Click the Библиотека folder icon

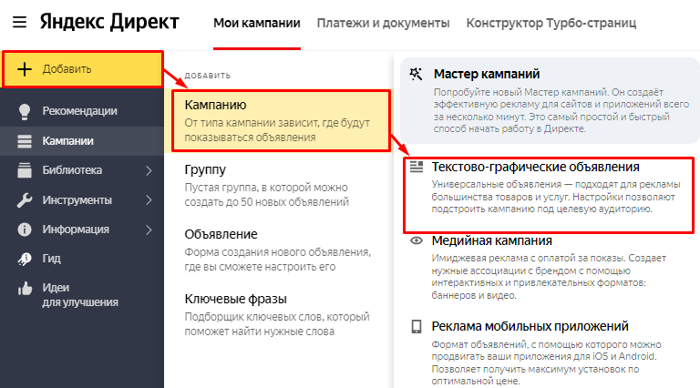pyautogui.click(x=25, y=170)
